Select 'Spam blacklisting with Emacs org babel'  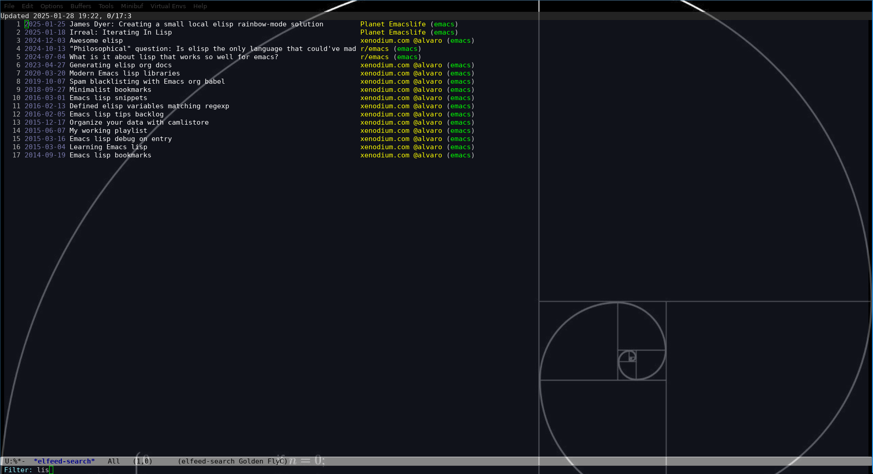click(147, 81)
